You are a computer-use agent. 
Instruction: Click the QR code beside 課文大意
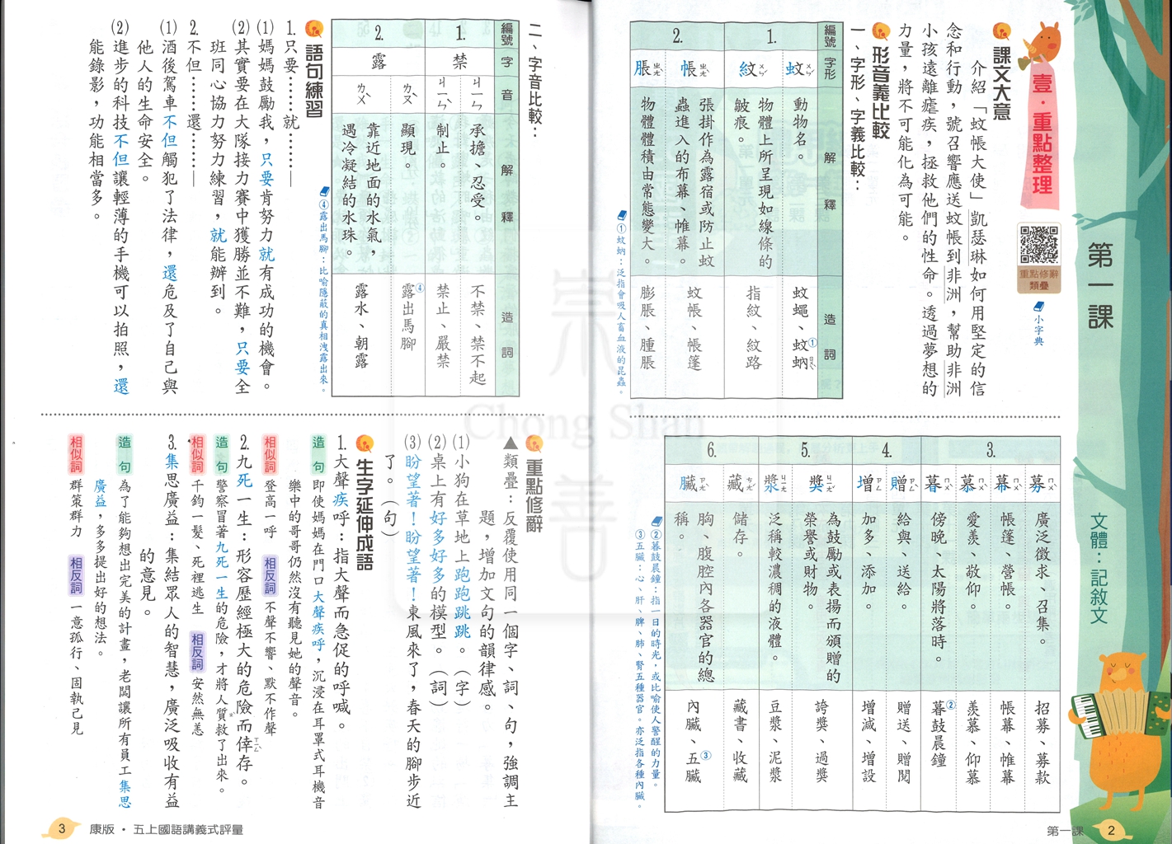click(1038, 244)
